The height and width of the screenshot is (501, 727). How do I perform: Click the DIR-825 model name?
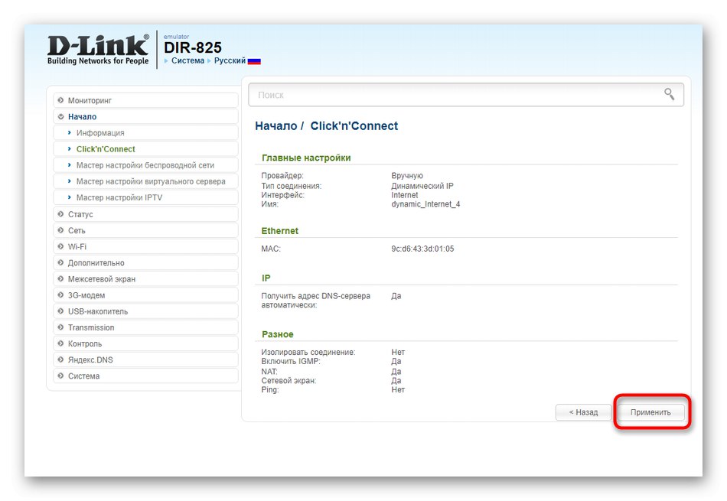192,47
